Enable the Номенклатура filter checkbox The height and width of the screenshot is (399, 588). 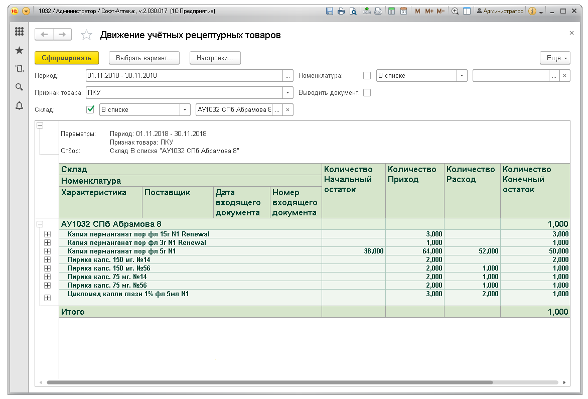click(367, 76)
